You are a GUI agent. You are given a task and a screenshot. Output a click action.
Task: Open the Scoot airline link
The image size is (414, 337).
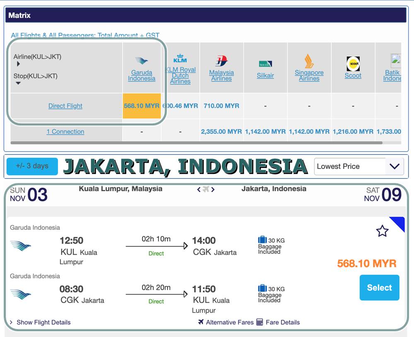(353, 75)
